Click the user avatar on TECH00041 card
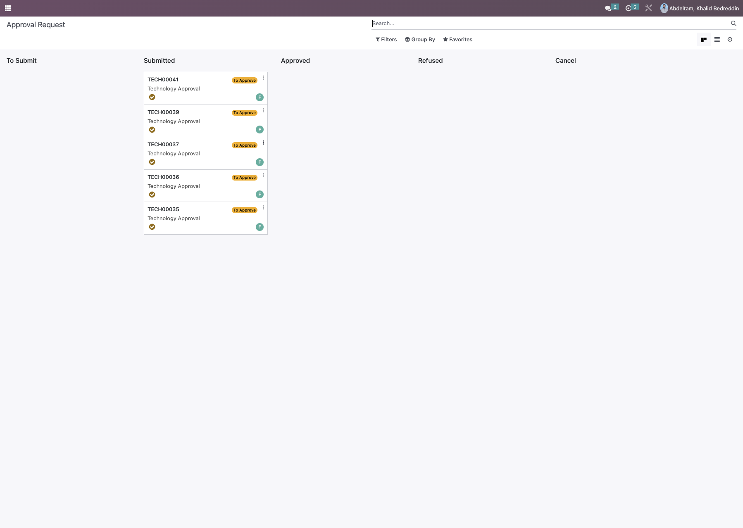This screenshot has height=528, width=743. click(x=260, y=98)
